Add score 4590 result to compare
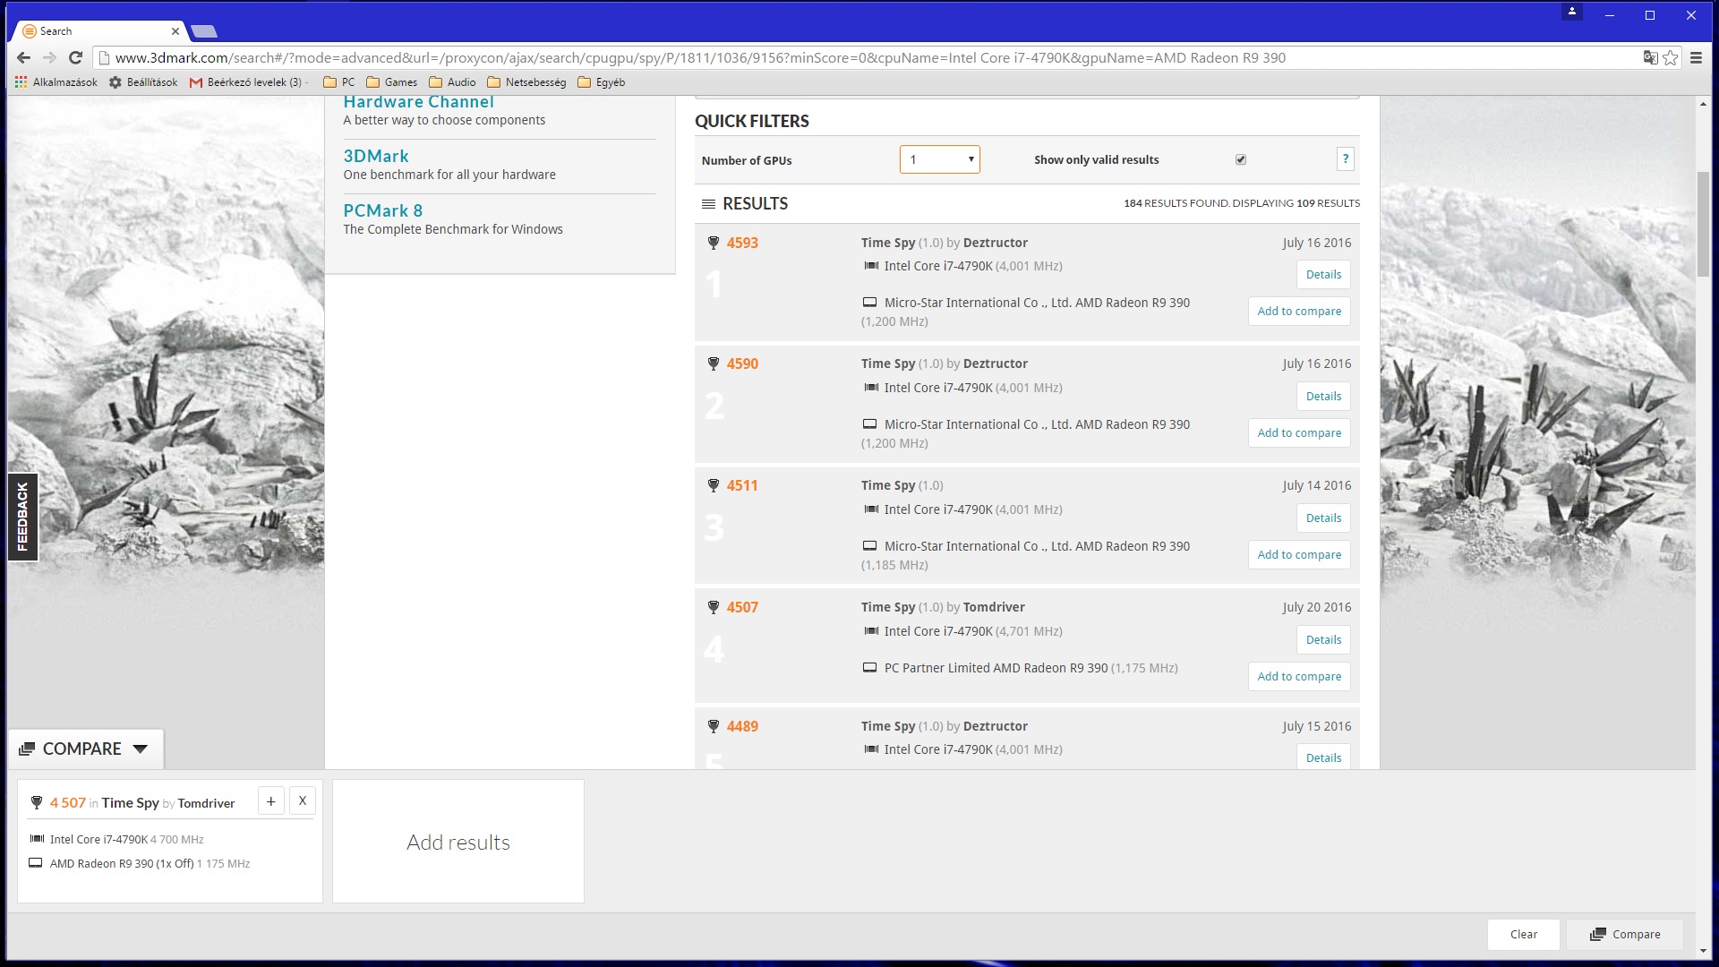 tap(1299, 433)
